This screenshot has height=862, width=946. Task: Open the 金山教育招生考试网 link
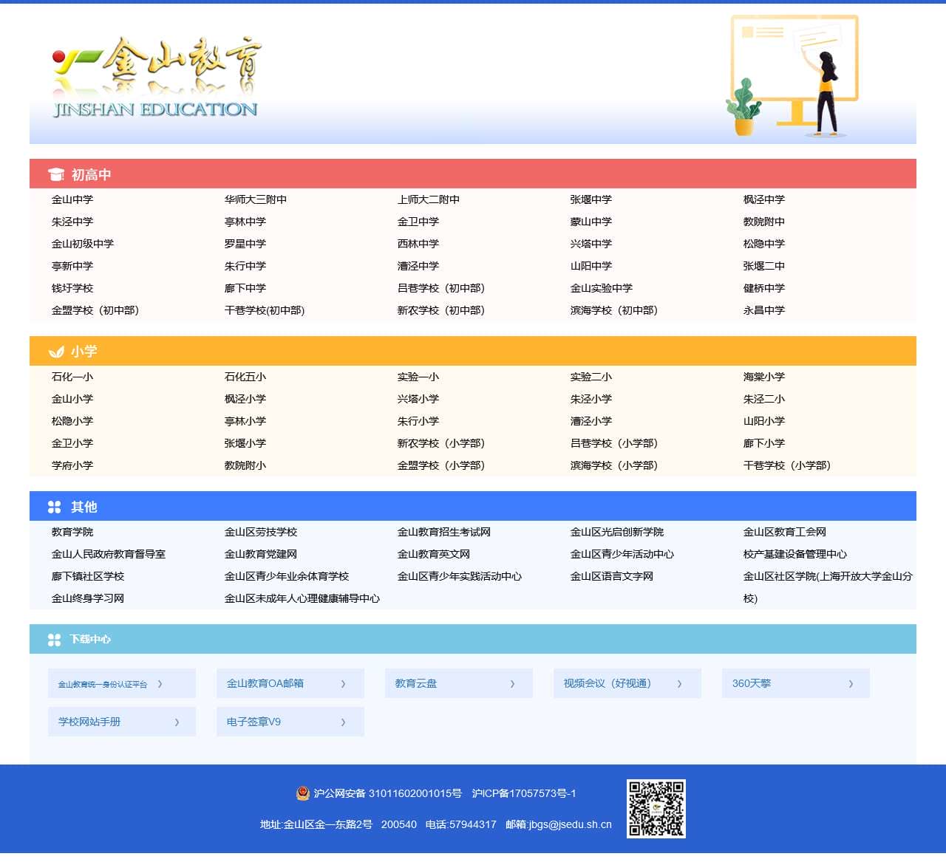(x=443, y=532)
